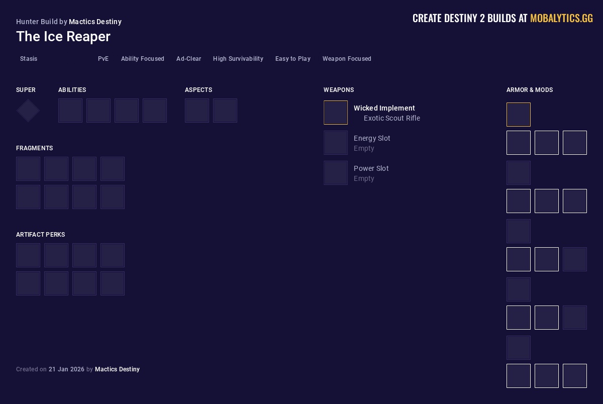Screen dimensions: 603x404
Task: Click the gold-bordered exotic armor icon
Action: (x=519, y=115)
